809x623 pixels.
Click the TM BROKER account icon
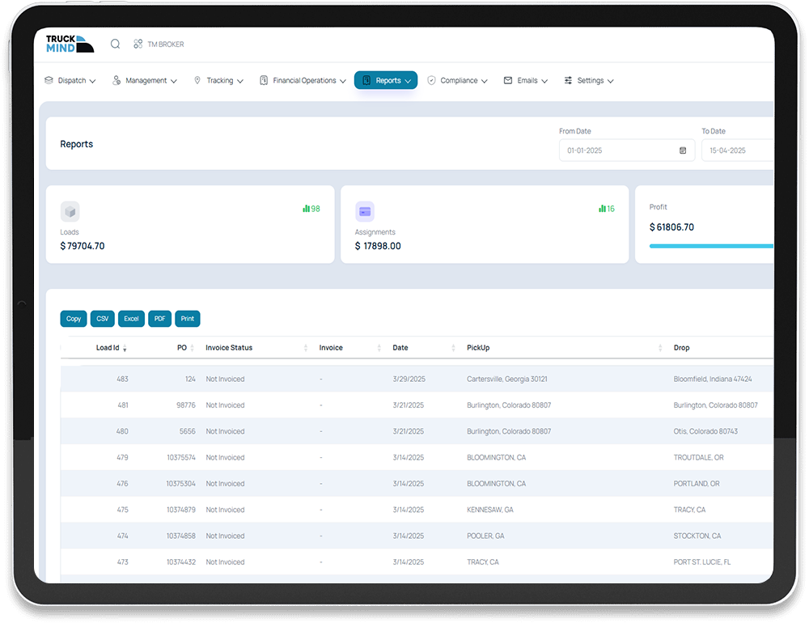(138, 44)
